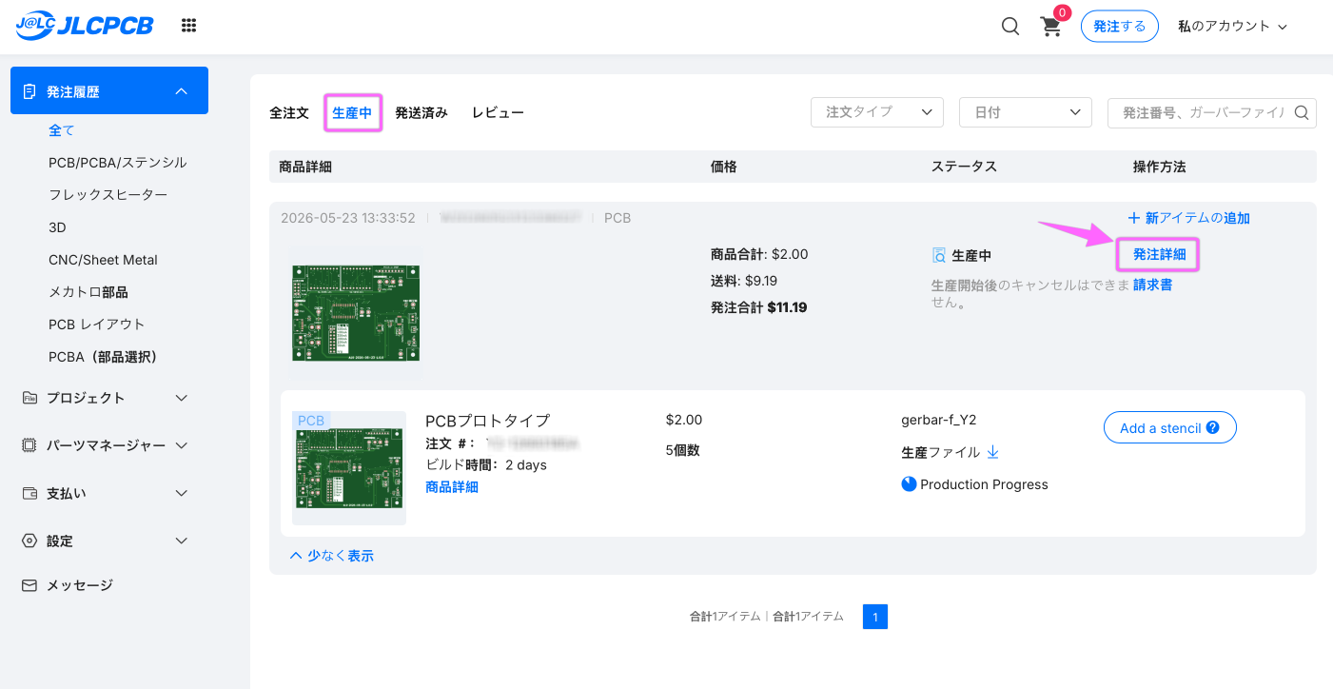Click the Production Progress label
1333x689 pixels.
tap(985, 484)
